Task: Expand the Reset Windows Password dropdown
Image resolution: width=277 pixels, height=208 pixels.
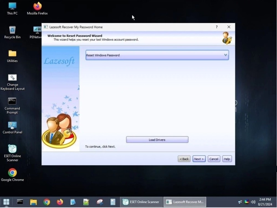Action: 225,55
